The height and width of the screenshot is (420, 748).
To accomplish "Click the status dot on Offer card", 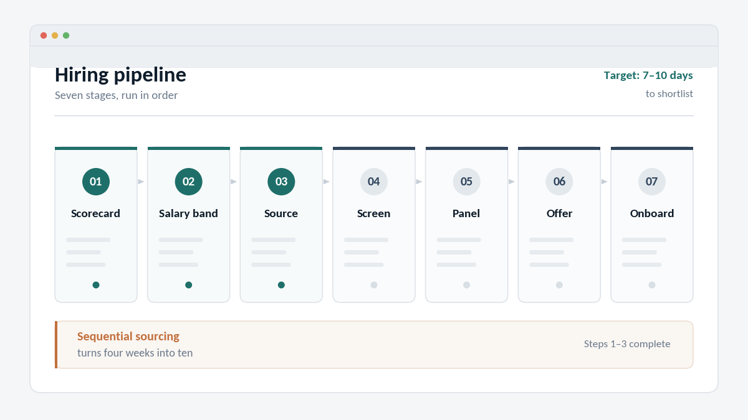I will [x=559, y=285].
